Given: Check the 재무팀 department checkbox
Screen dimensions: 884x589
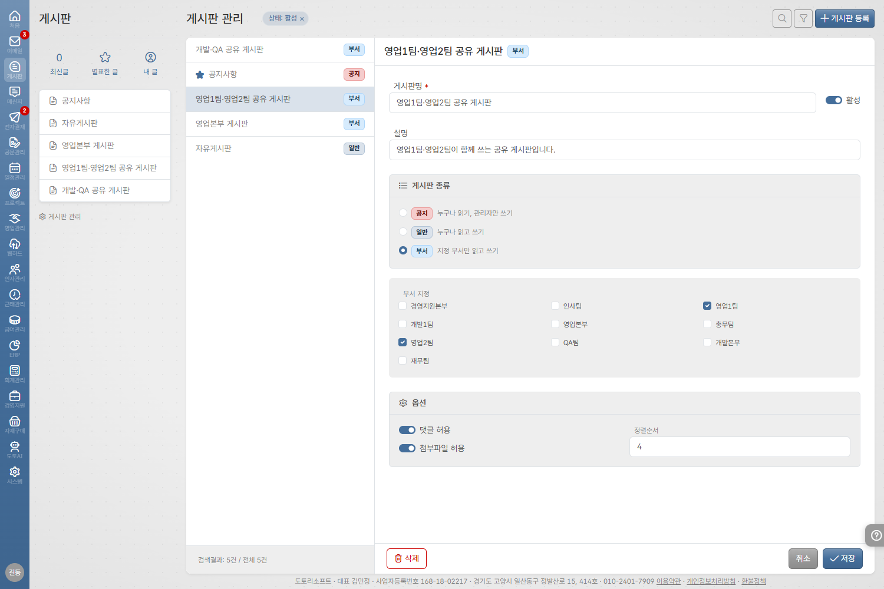Looking at the screenshot, I should [403, 360].
